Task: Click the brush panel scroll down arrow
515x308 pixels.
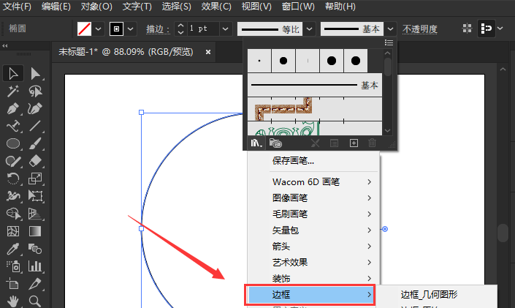Action: pyautogui.click(x=388, y=131)
